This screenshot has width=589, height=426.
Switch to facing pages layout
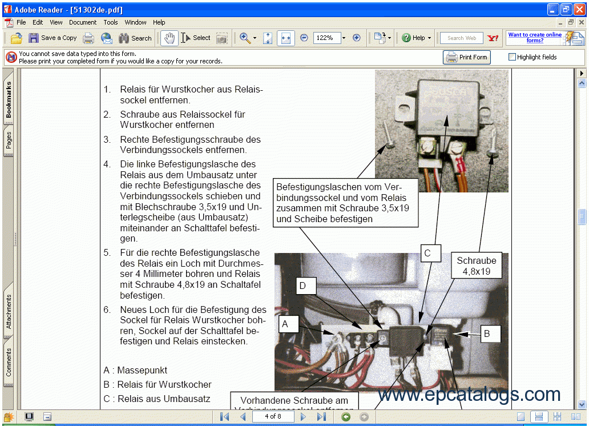576,417
